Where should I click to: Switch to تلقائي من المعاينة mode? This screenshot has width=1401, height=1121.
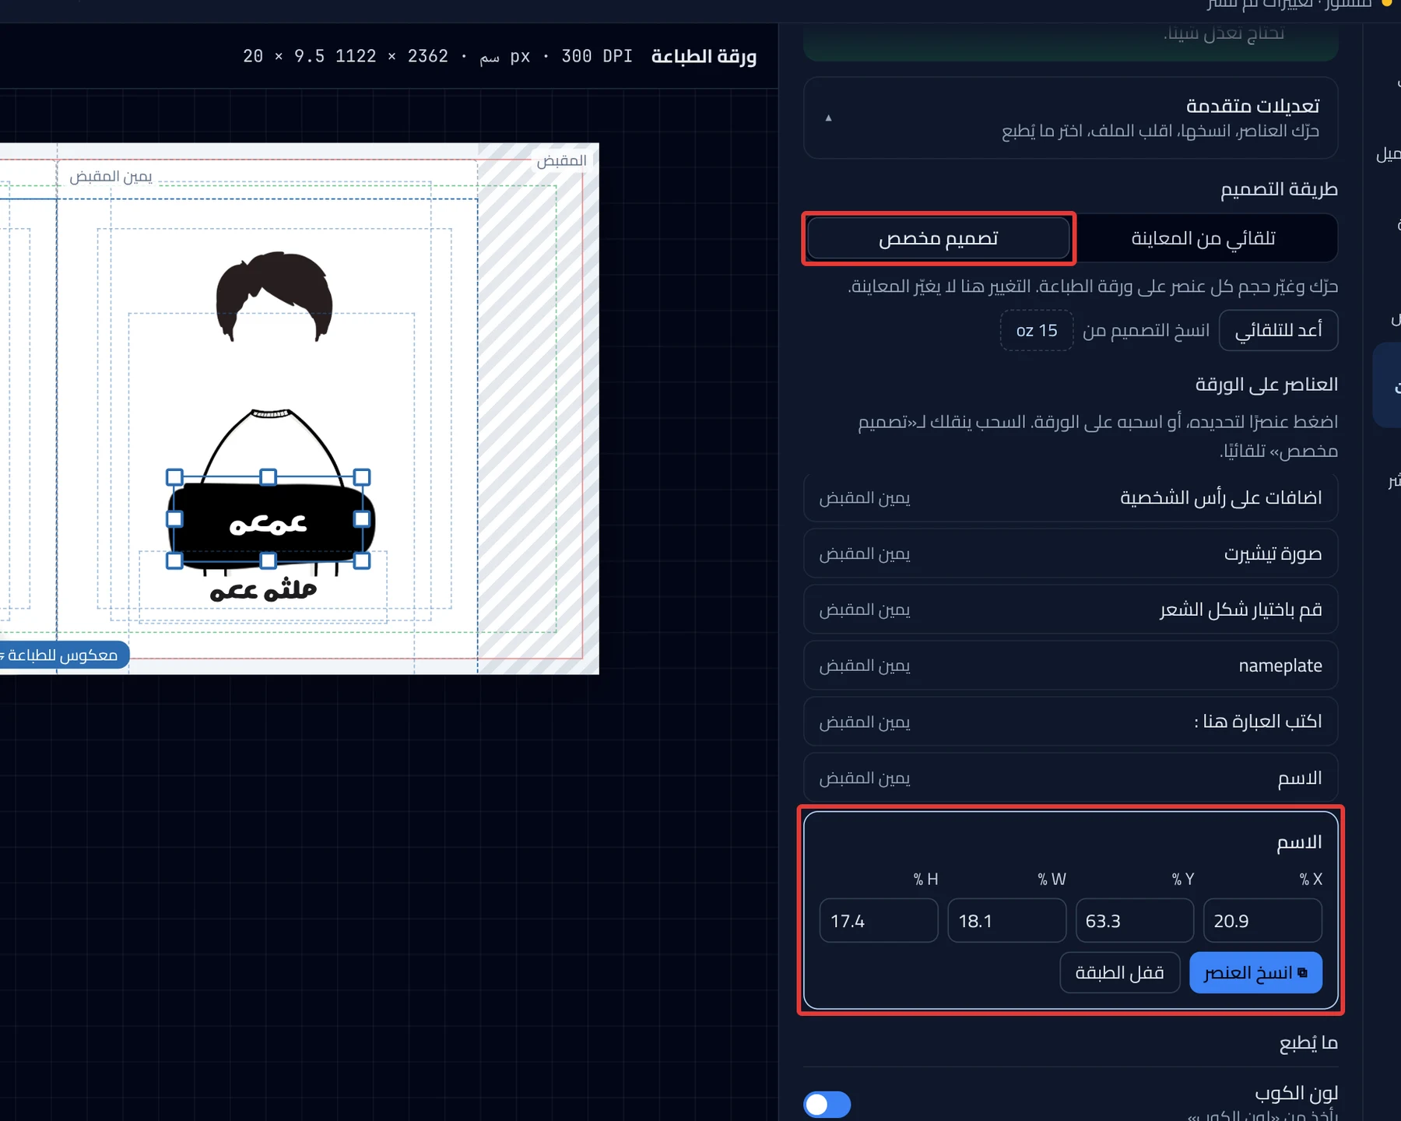[1203, 238]
